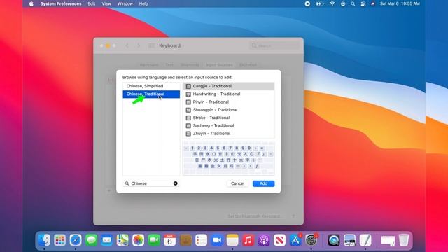Open News app in the Dock
Image resolution: width=448 pixels, height=252 pixels.
(x=280, y=240)
